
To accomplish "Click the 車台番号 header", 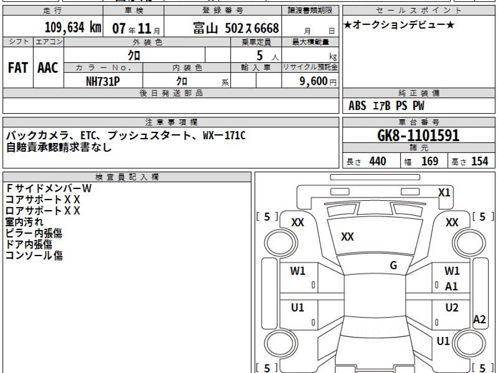I will click(419, 122).
